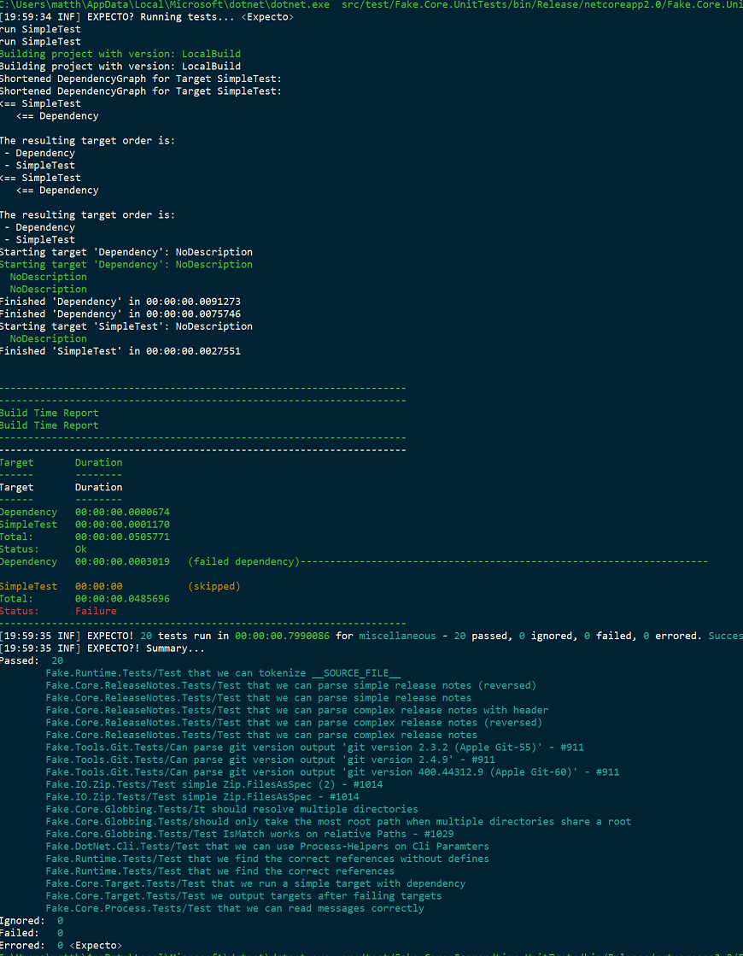
Task: Select 'parse complex release notes with header' test
Action: click(x=297, y=710)
